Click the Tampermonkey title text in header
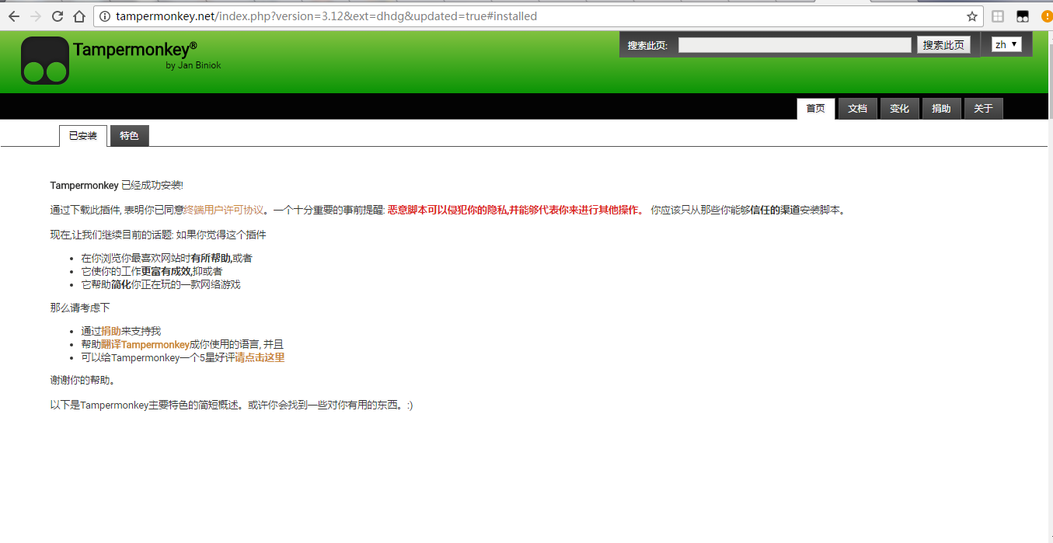Viewport: 1053px width, 543px height. tap(134, 50)
